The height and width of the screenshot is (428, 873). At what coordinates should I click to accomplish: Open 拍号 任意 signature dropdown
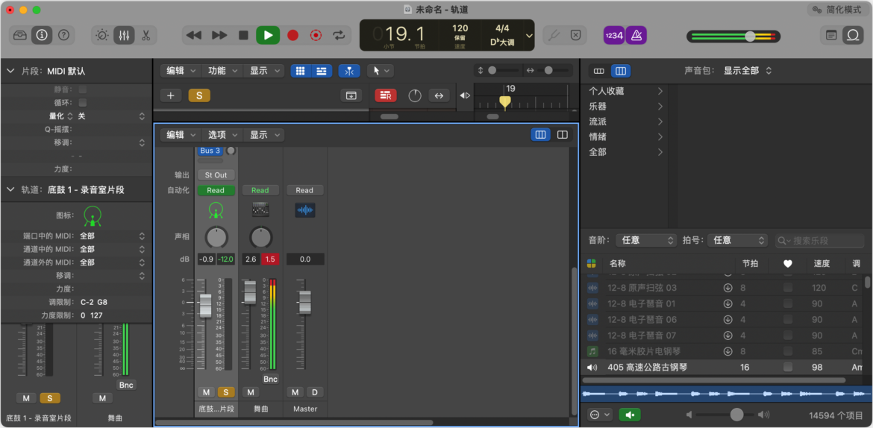(738, 240)
